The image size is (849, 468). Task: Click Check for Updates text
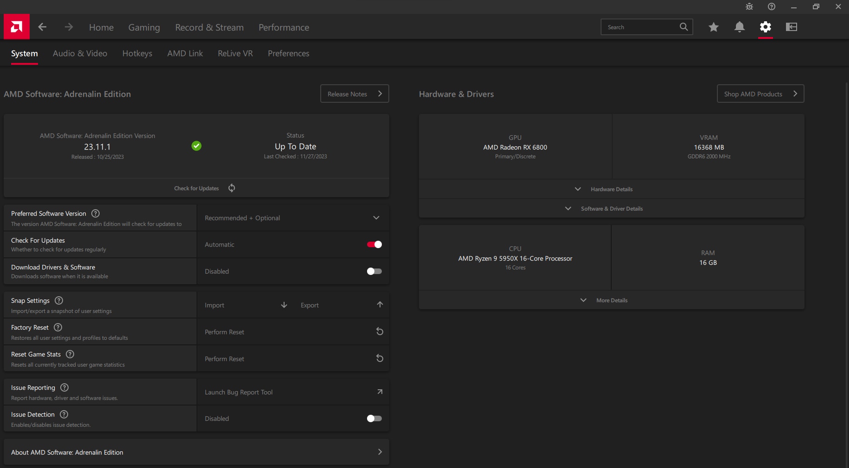coord(196,188)
